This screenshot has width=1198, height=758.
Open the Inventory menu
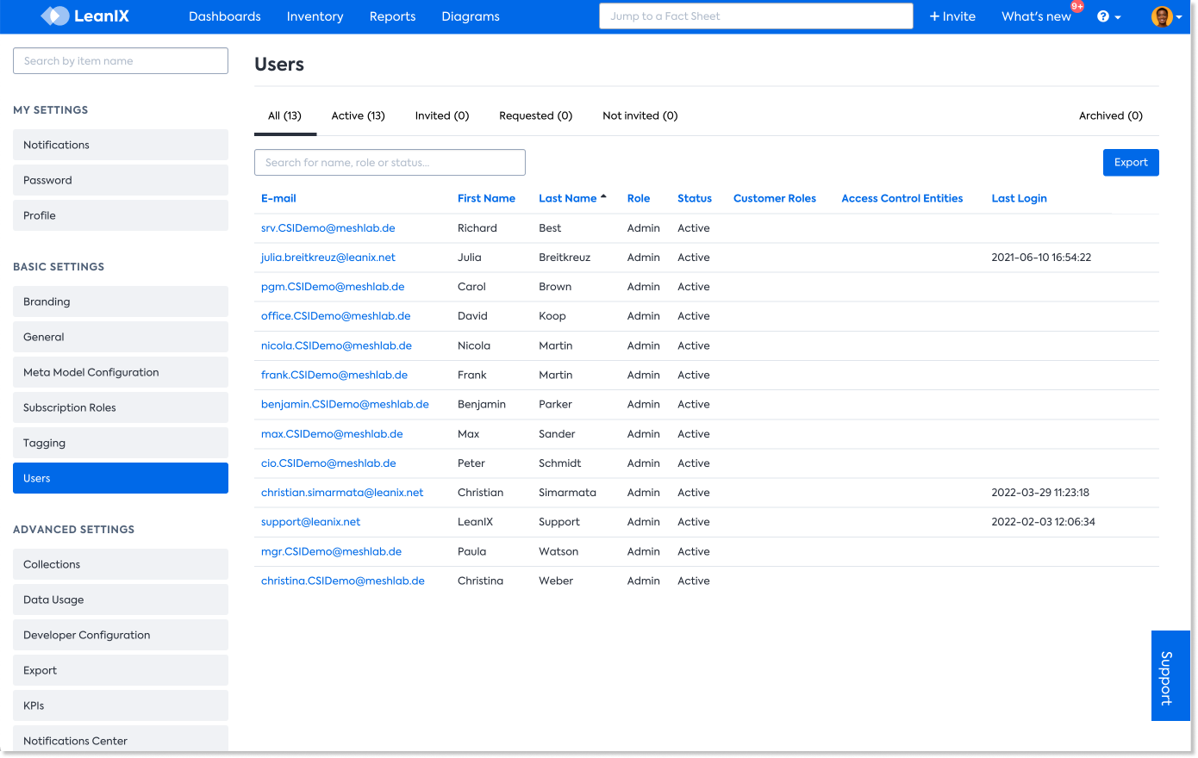tap(315, 16)
